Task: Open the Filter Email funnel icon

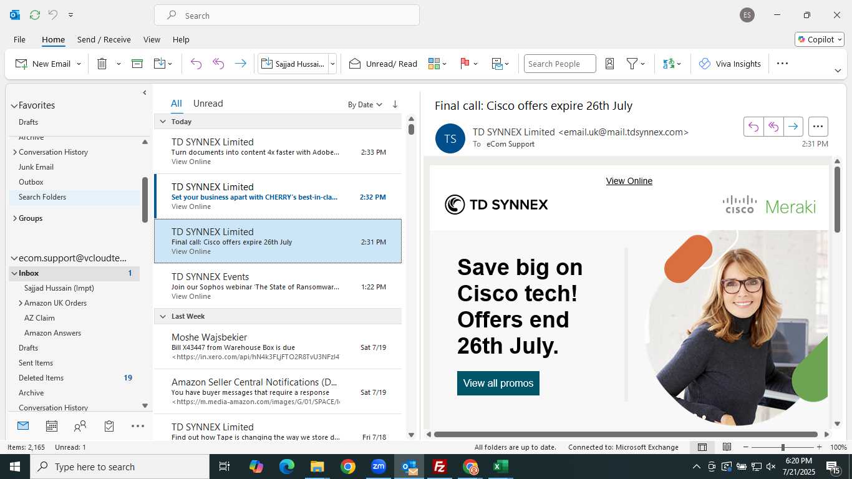Action: pyautogui.click(x=636, y=64)
